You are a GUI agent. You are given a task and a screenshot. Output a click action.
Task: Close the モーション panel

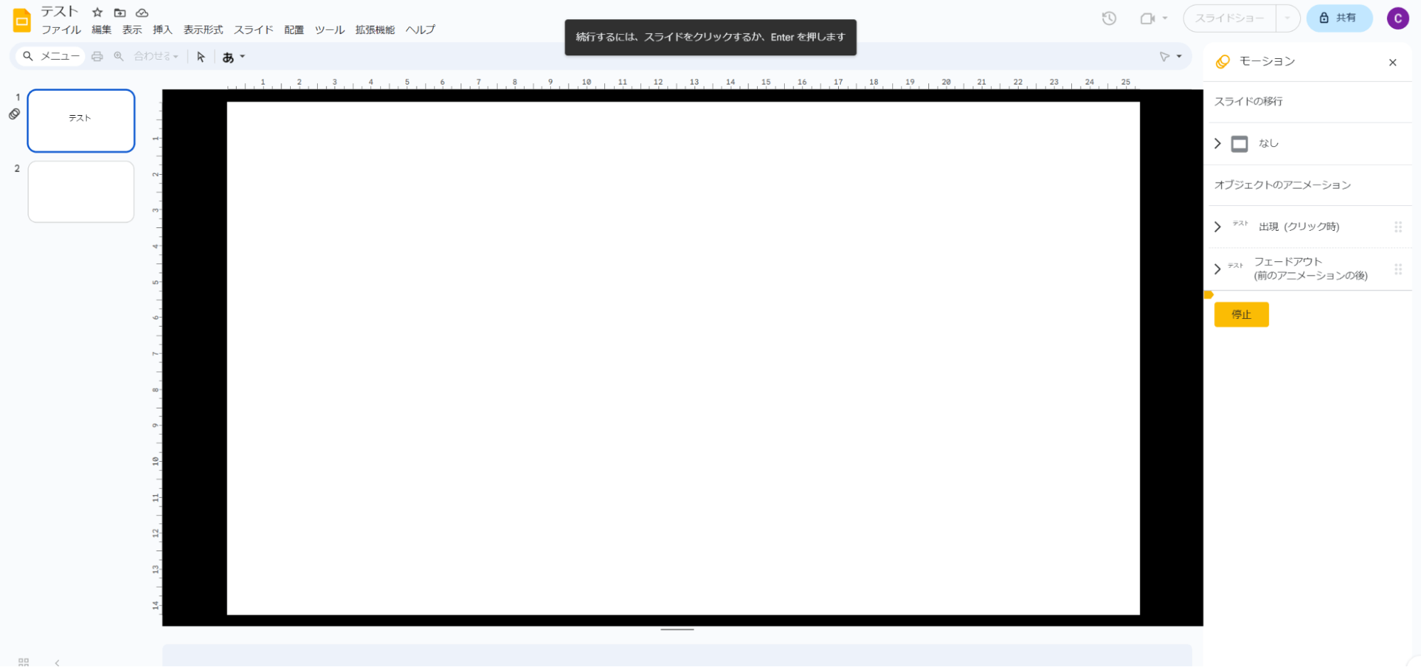1393,63
